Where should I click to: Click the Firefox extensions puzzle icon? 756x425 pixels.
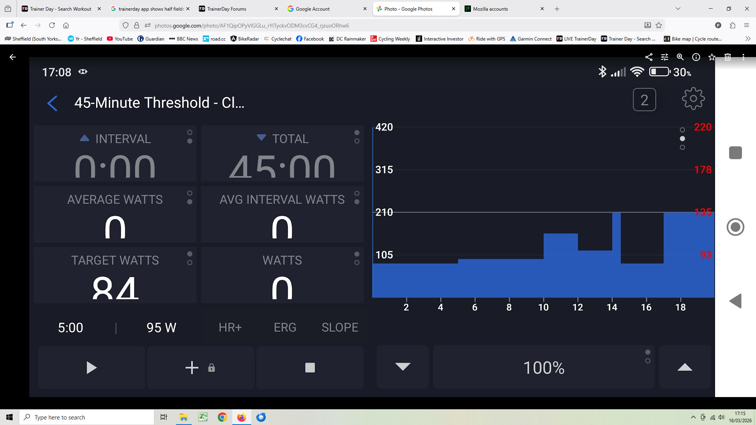point(732,25)
